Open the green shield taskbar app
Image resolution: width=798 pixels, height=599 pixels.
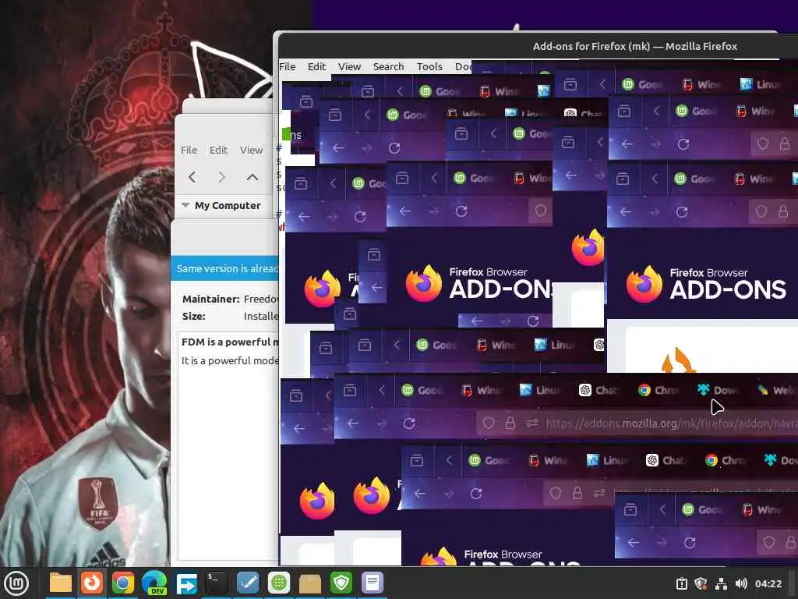click(x=341, y=583)
